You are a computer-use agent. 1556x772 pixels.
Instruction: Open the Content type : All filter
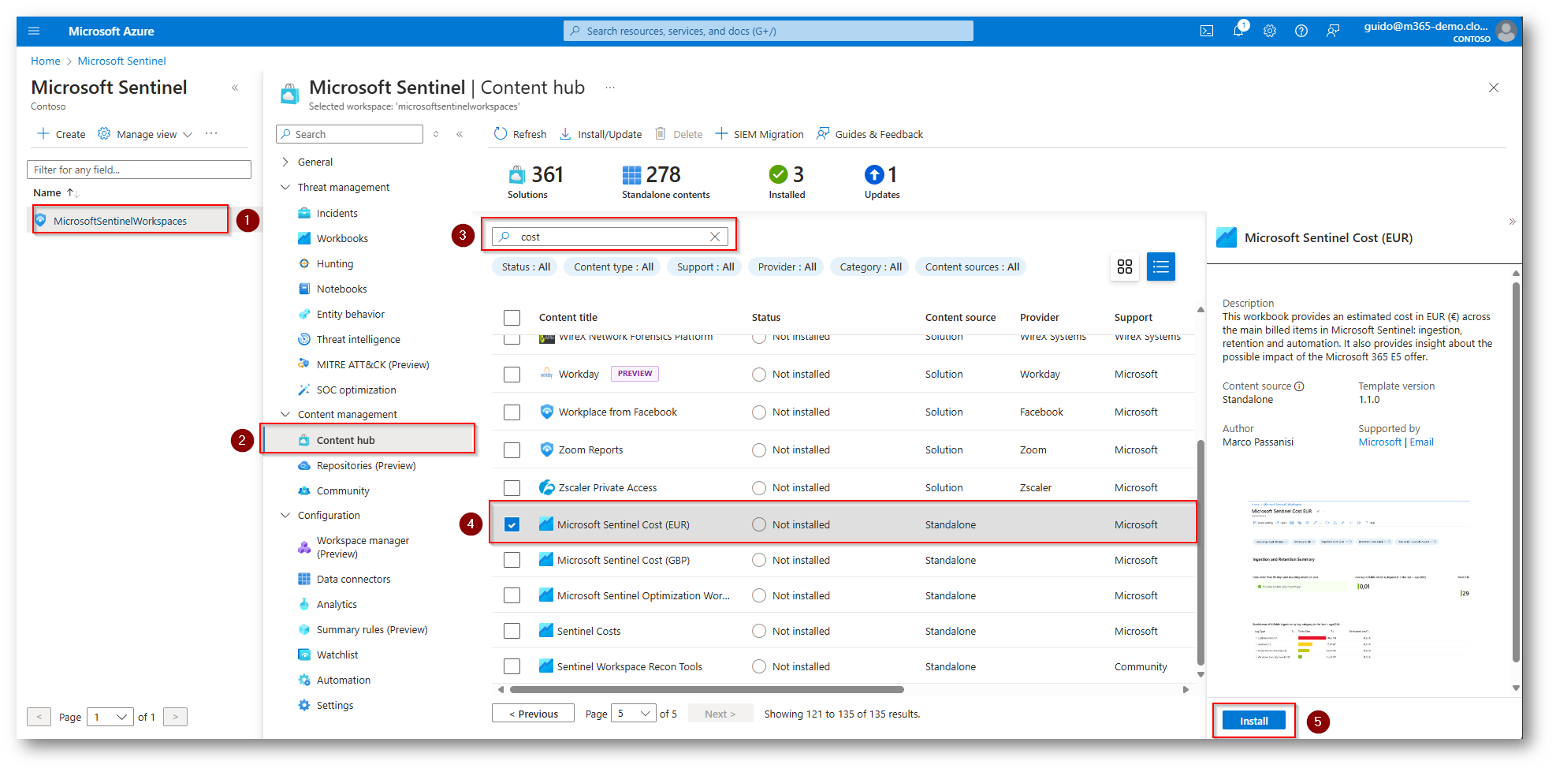[x=613, y=267]
